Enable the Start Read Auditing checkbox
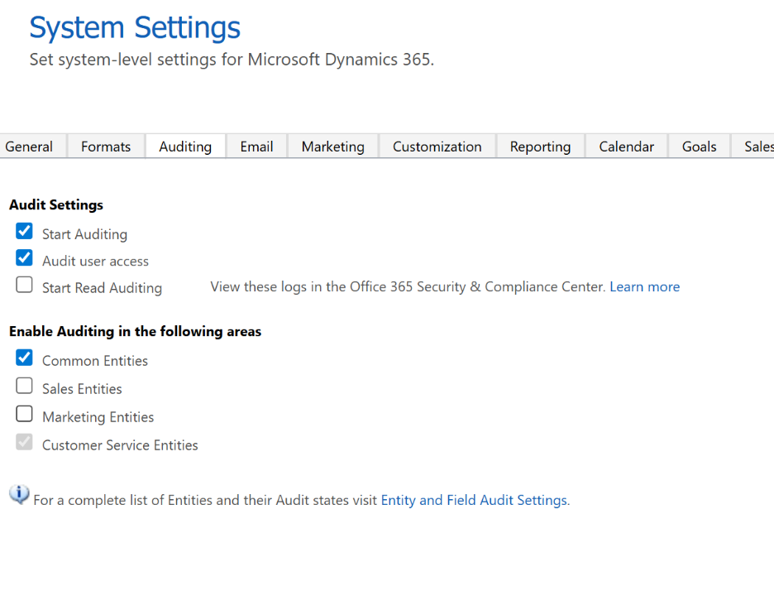This screenshot has width=774, height=591. (x=25, y=286)
